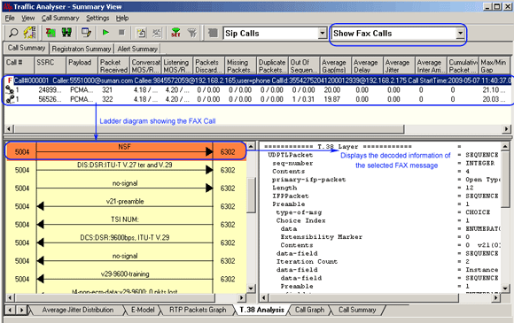Click the tab strip right arrow
The image size is (514, 323).
(21, 310)
